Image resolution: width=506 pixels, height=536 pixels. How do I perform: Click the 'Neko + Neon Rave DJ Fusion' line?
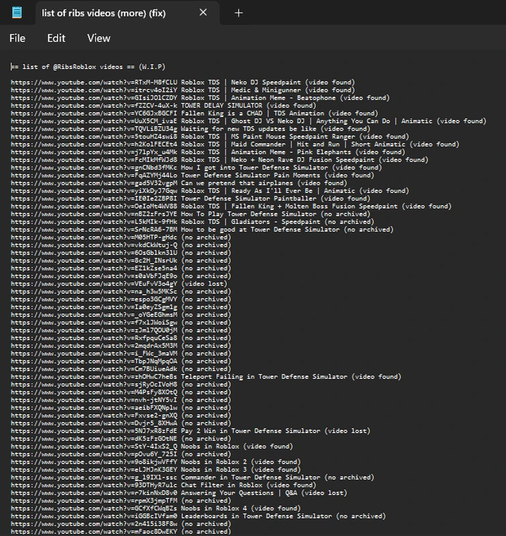(x=220, y=160)
